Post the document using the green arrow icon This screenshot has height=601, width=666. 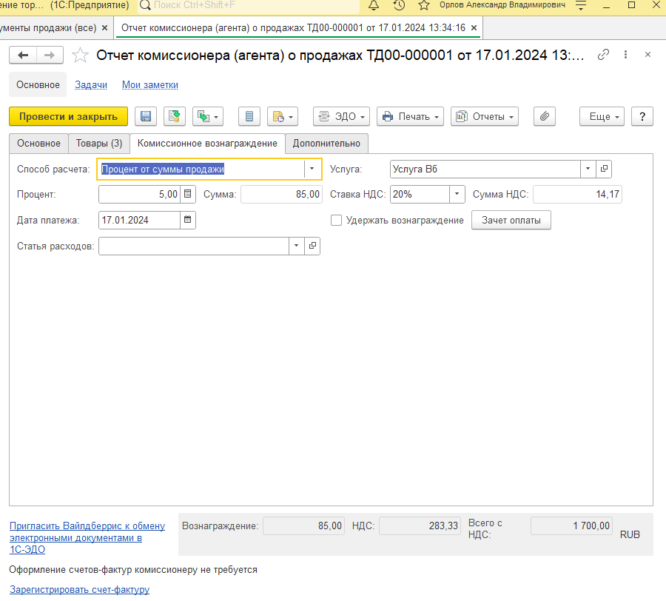175,116
